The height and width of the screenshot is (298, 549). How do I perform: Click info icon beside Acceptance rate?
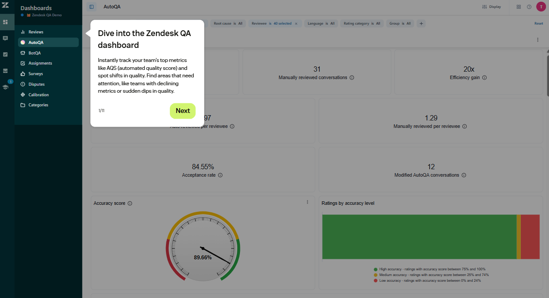[x=220, y=175]
